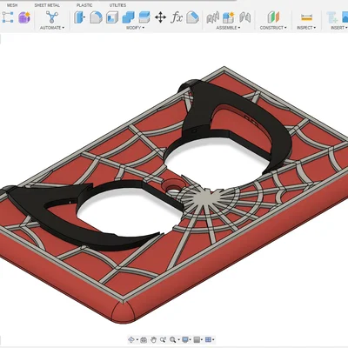Click the Zoom Window icon
Viewport: 348px width, 348px height.
163,339
